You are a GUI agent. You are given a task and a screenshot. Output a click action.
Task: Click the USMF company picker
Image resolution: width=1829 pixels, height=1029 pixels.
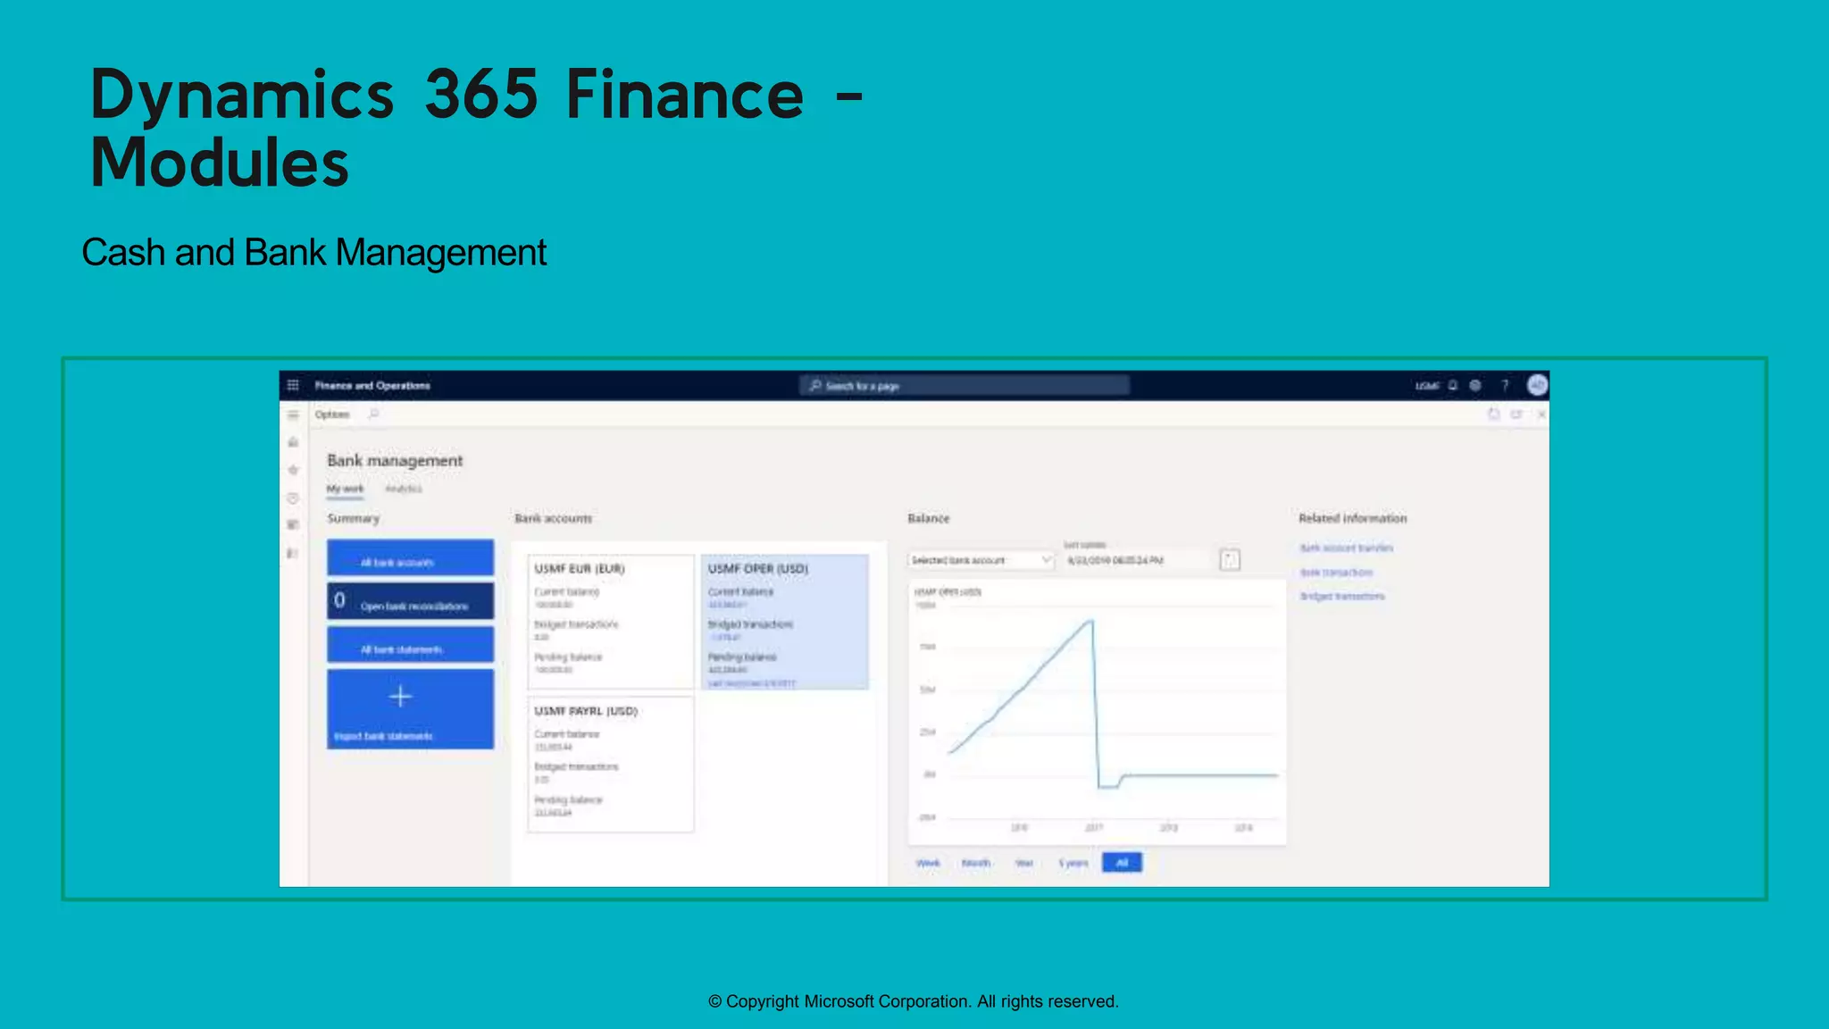coord(1427,386)
